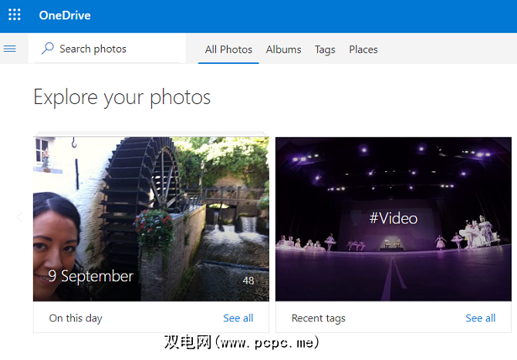Viewport: 517px width, 360px height.
Task: See all On this day photos
Action: (x=238, y=318)
